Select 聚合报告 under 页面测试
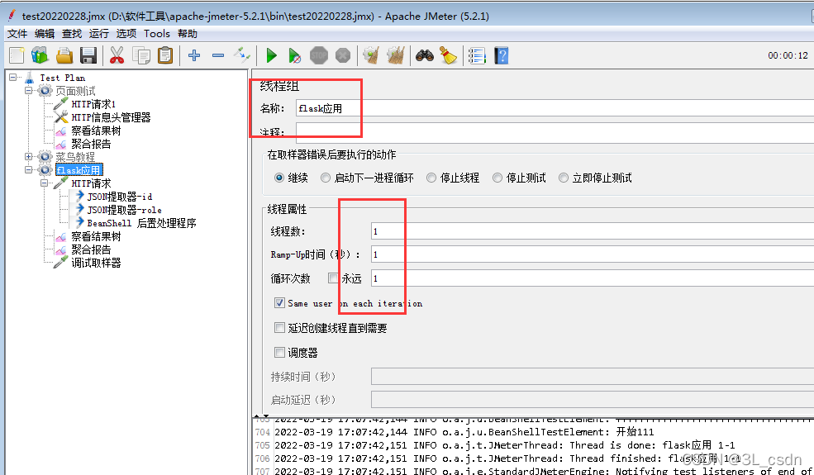The image size is (814, 475). [91, 144]
